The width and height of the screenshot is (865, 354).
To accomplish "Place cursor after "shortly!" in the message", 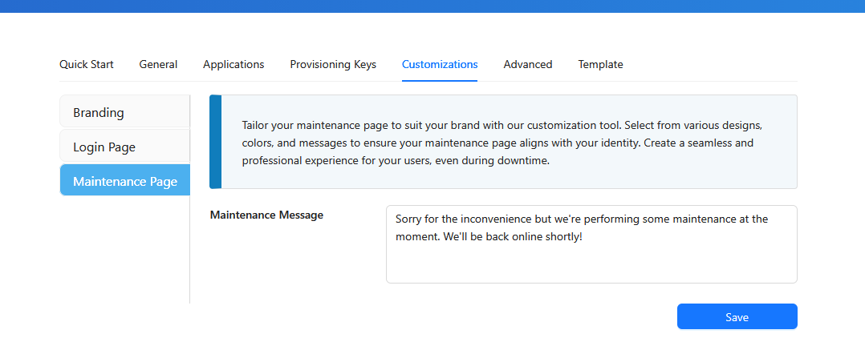I will pyautogui.click(x=583, y=238).
